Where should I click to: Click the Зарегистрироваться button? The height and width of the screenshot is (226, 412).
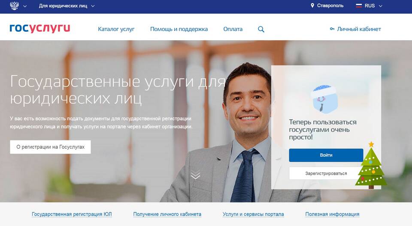326,173
